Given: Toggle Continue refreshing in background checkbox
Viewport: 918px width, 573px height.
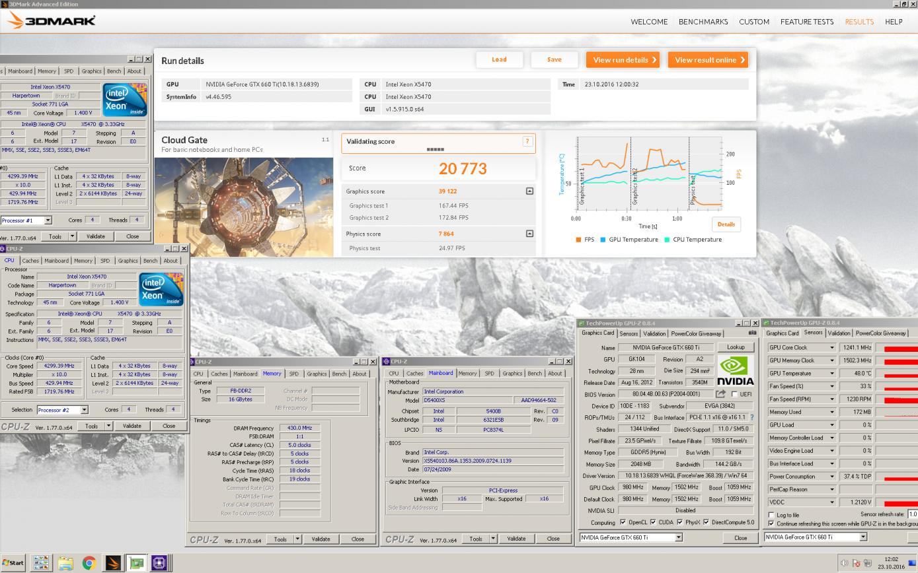Looking at the screenshot, I should (x=771, y=523).
